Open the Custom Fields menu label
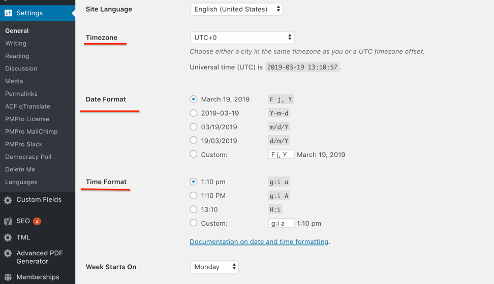The image size is (494, 284). point(39,199)
